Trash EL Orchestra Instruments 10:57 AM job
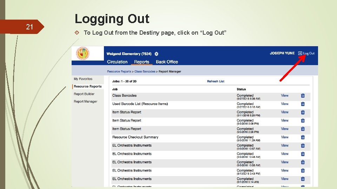 pyautogui.click(x=303, y=146)
